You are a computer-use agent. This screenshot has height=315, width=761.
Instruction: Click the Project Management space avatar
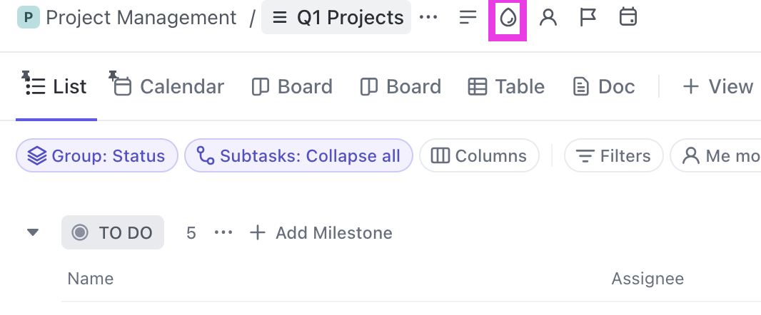pyautogui.click(x=28, y=17)
